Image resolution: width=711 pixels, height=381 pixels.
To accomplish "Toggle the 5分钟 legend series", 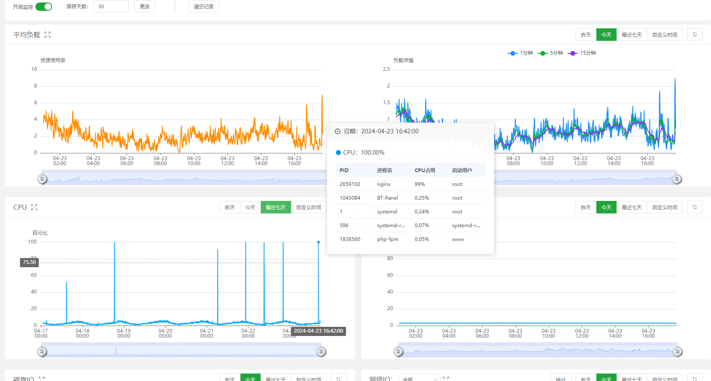I will [550, 53].
